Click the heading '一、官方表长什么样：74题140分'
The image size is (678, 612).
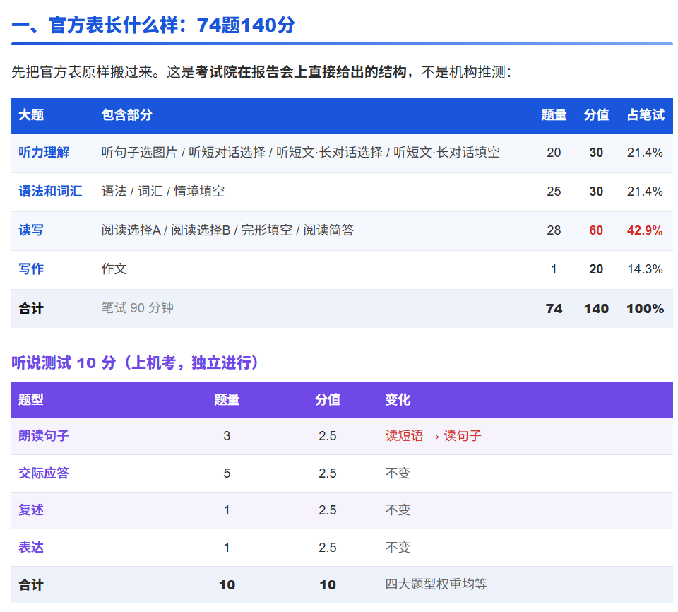click(x=153, y=25)
